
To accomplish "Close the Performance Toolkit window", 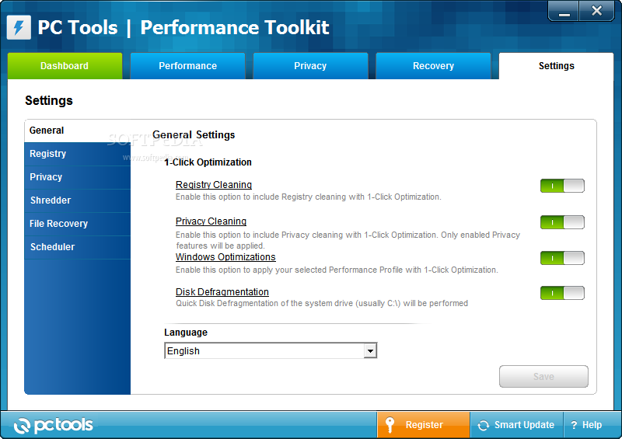I will (596, 11).
